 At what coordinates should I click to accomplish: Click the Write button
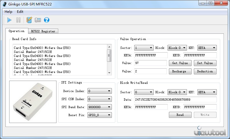(x=205, y=115)
